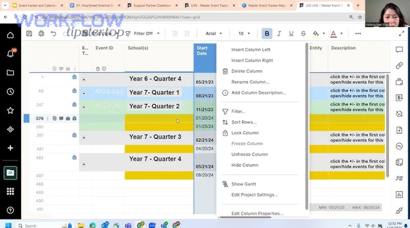Viewport: 410px width, 228px height.
Task: Open the Help question mark icon
Action: coord(10,210)
